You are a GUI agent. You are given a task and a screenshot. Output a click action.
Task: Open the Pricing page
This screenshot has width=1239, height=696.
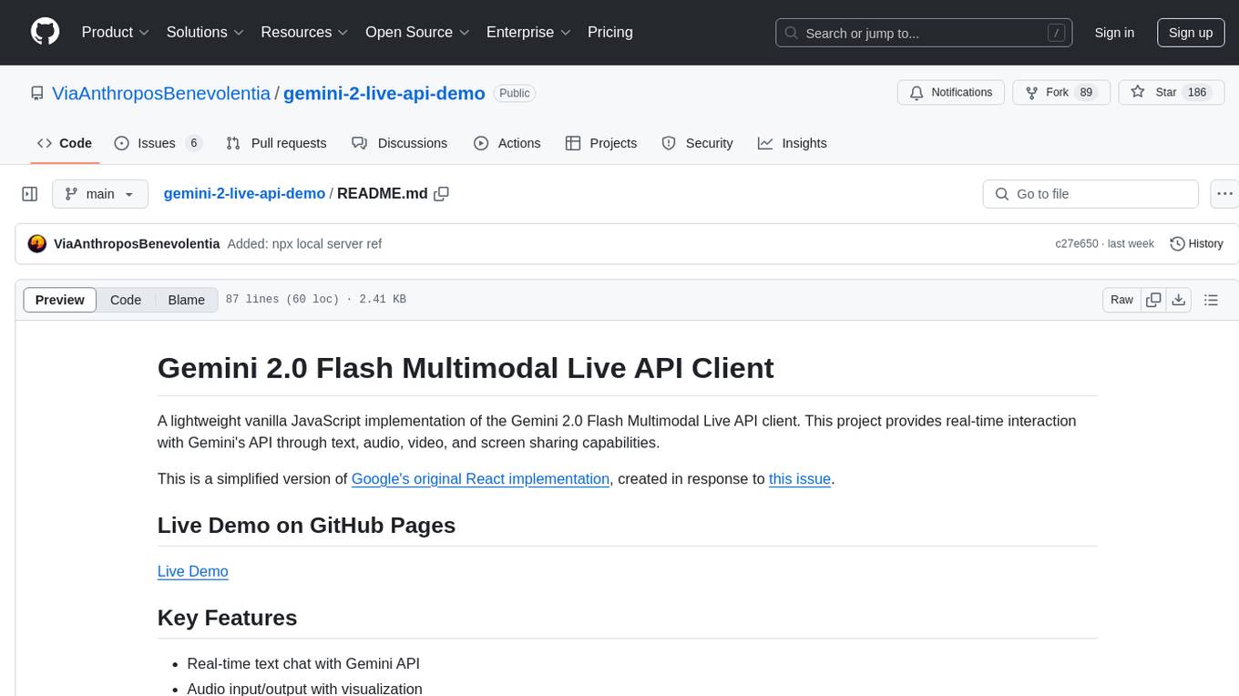coord(610,32)
